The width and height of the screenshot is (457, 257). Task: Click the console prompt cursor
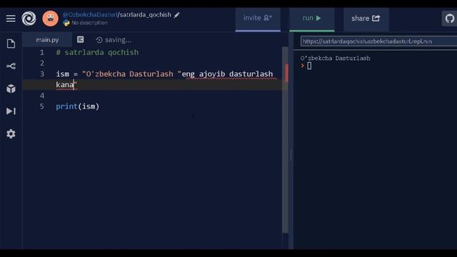tap(309, 66)
